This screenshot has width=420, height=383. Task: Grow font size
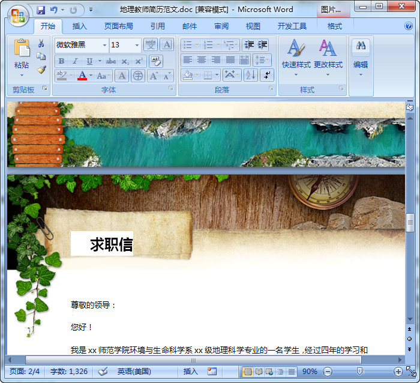pos(154,76)
